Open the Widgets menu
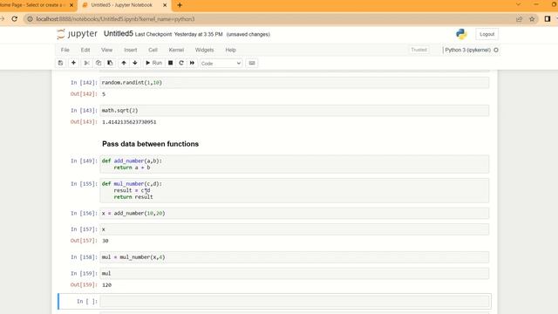This screenshot has width=558, height=314. click(x=204, y=50)
